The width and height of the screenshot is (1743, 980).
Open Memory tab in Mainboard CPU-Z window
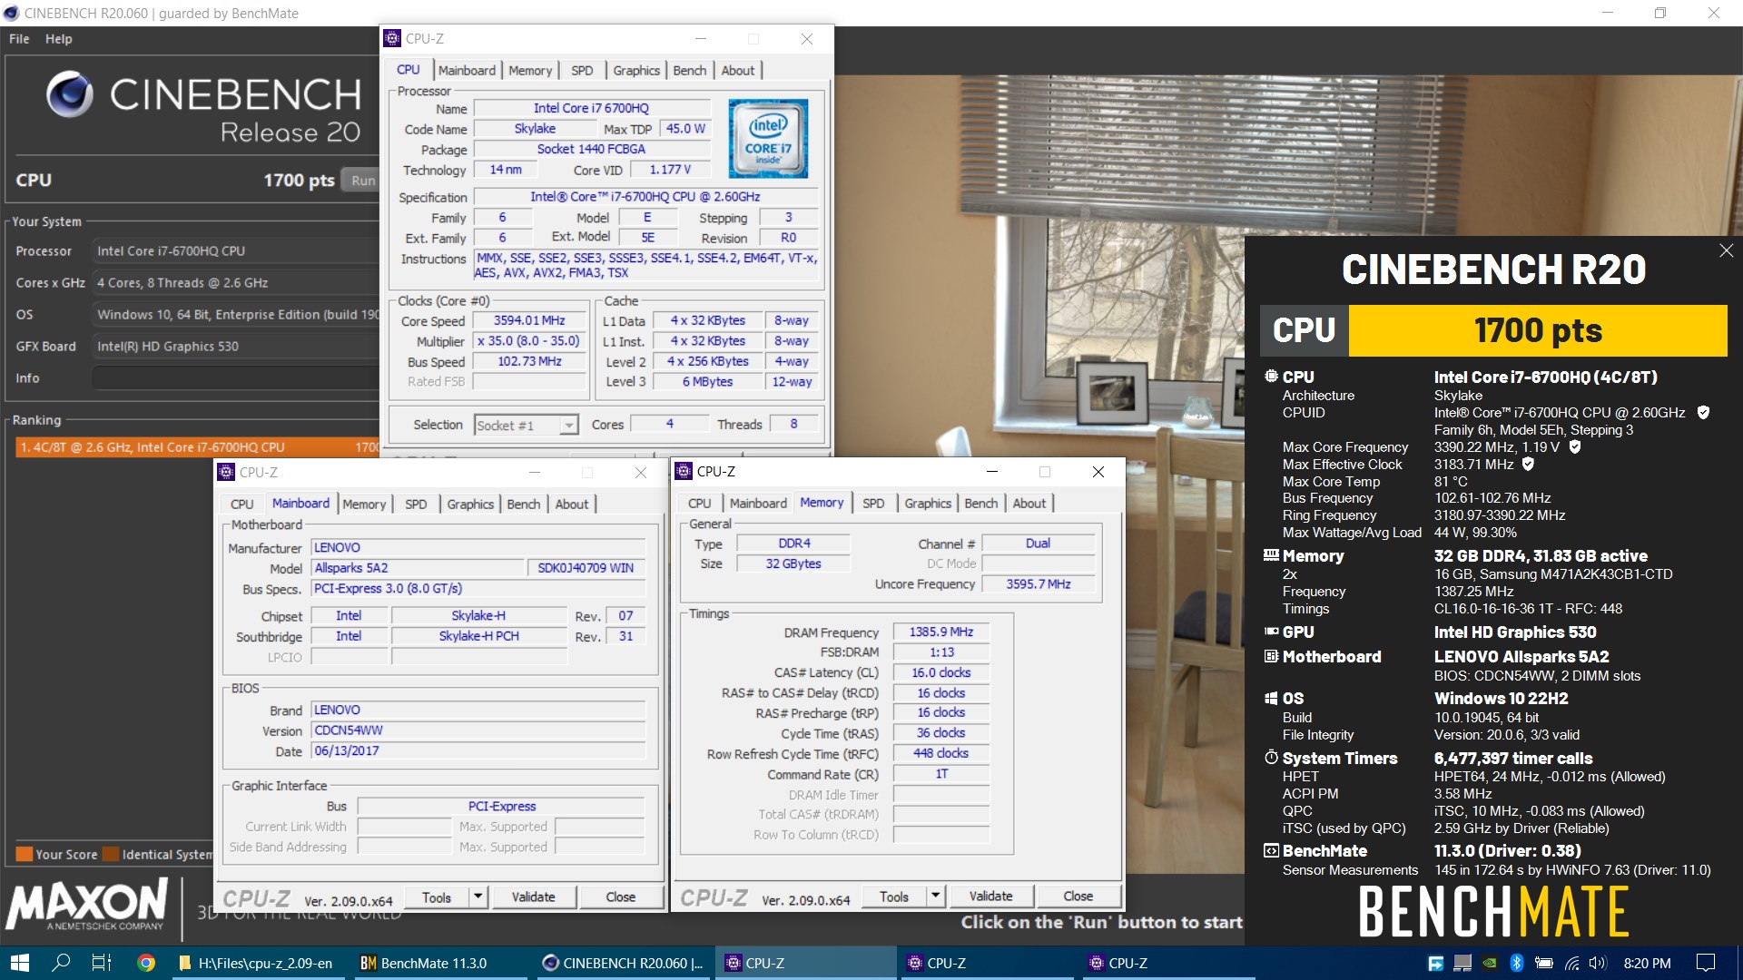tap(364, 505)
